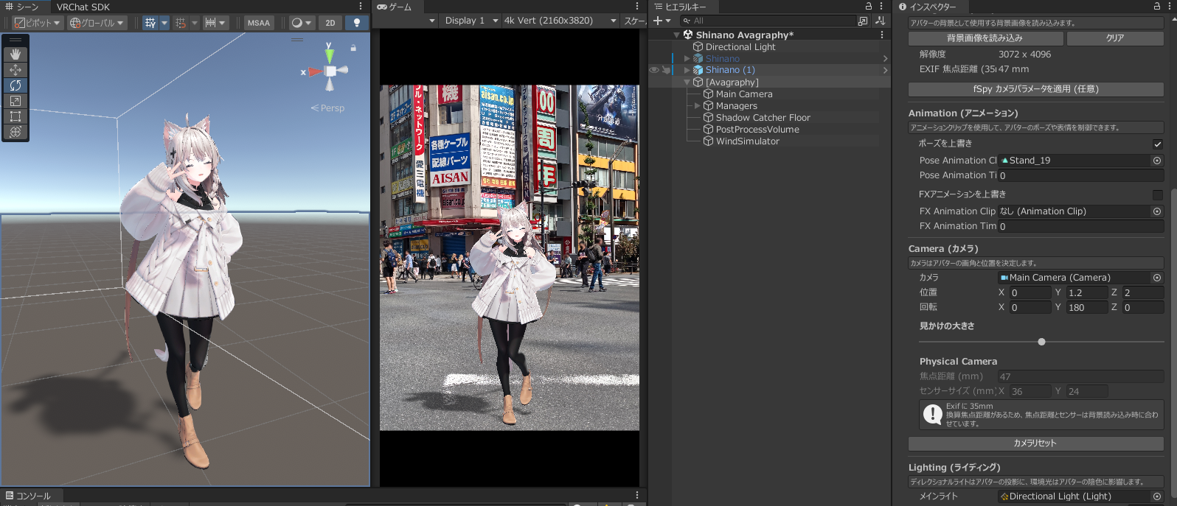Click the Hierarchy sort order icon

[x=880, y=21]
